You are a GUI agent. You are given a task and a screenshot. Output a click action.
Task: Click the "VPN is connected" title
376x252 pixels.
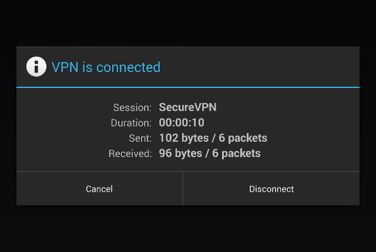106,67
